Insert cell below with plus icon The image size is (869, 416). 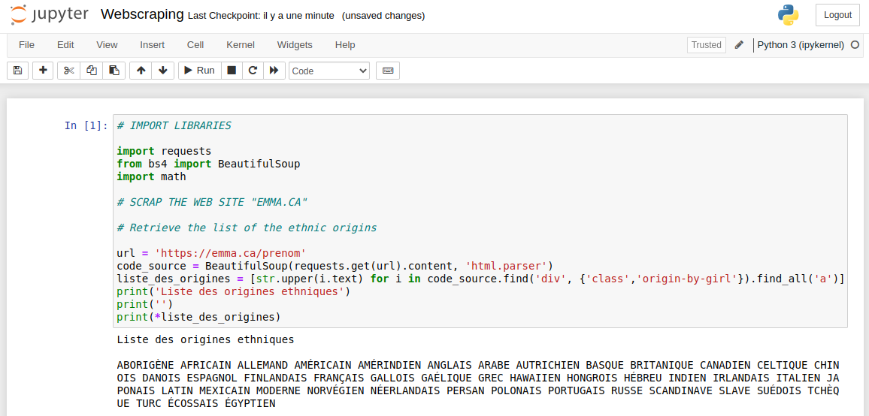click(44, 71)
